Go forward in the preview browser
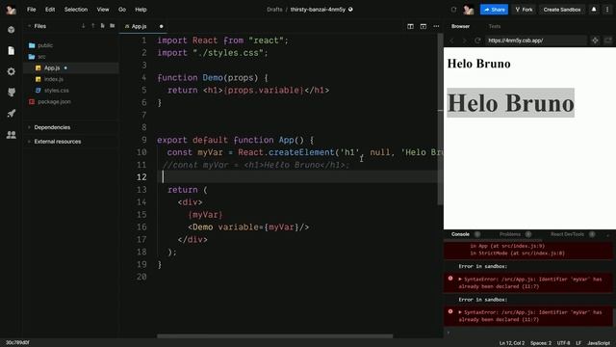This screenshot has width=616, height=347. click(x=464, y=40)
